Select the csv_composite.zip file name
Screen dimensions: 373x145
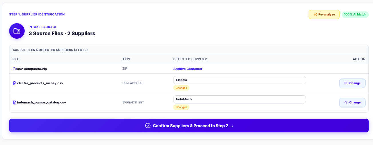coord(32,69)
